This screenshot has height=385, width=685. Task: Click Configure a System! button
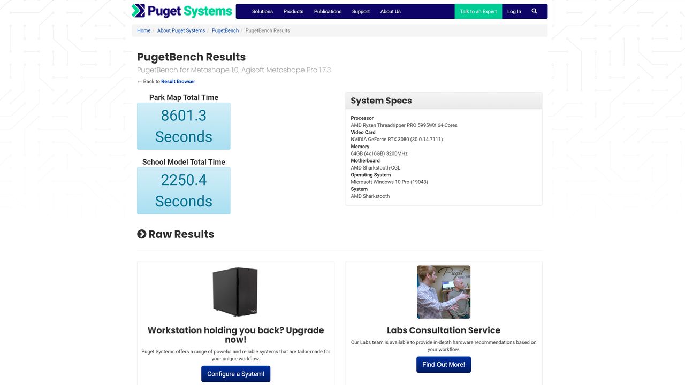[235, 374]
